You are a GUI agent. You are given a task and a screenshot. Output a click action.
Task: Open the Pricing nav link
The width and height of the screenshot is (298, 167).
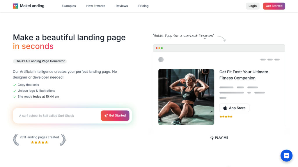click(143, 6)
